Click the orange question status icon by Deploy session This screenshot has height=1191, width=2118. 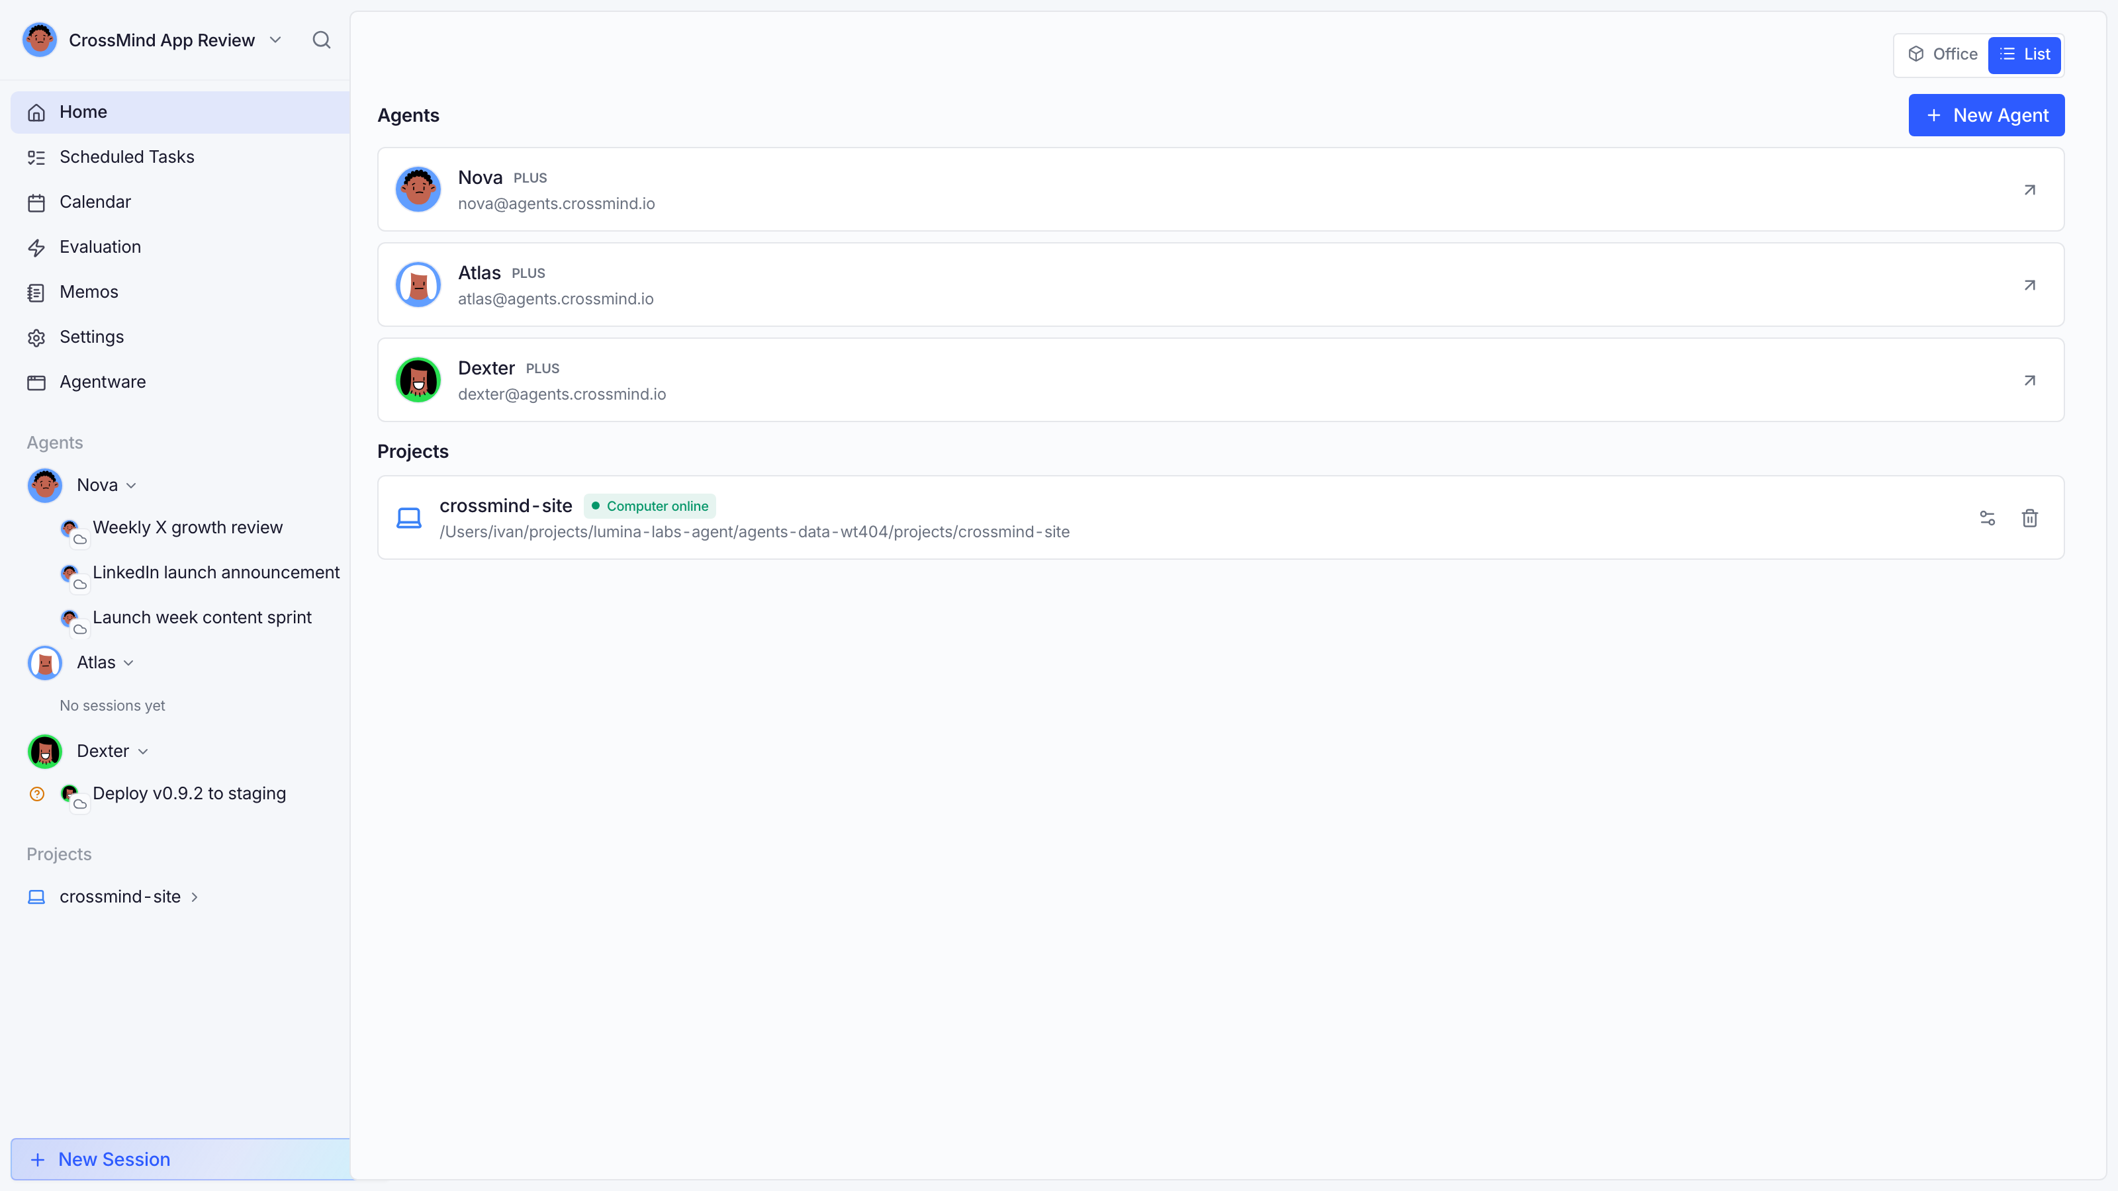(37, 794)
